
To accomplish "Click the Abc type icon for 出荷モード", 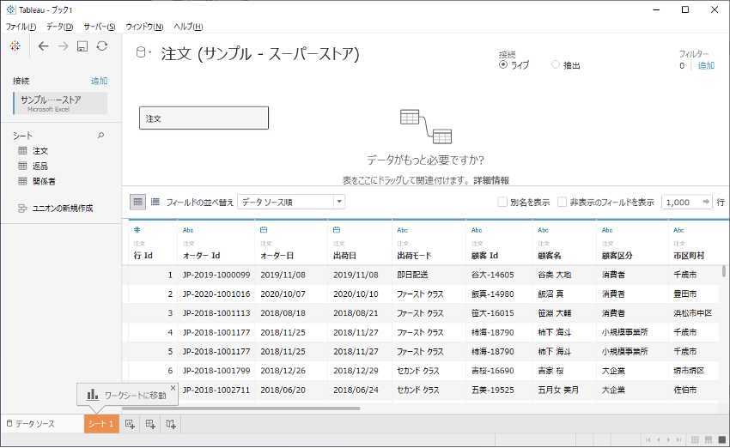I will click(403, 230).
